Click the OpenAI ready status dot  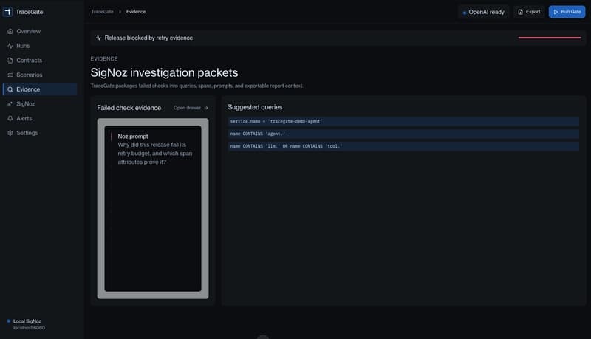pos(465,13)
